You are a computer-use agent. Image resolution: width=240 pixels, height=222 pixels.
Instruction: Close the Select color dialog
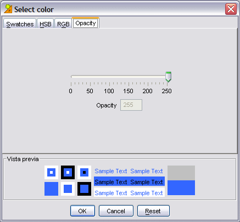click(231, 9)
